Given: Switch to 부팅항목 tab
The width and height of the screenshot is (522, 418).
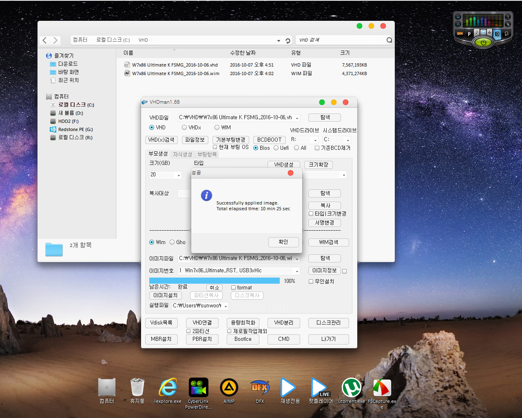Looking at the screenshot, I should tap(207, 154).
